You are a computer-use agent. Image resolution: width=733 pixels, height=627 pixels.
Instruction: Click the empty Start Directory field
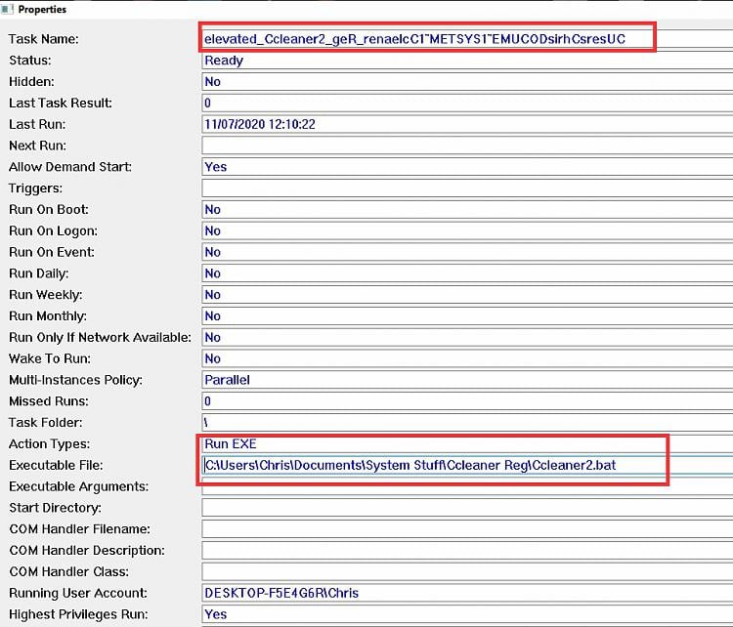[467, 508]
